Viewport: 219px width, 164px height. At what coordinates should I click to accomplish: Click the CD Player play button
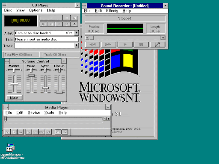(51, 18)
